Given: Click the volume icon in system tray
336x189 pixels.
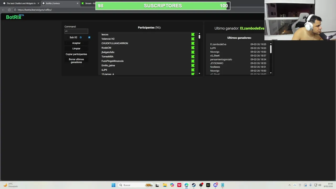Looking at the screenshot, I should tap(320, 185).
